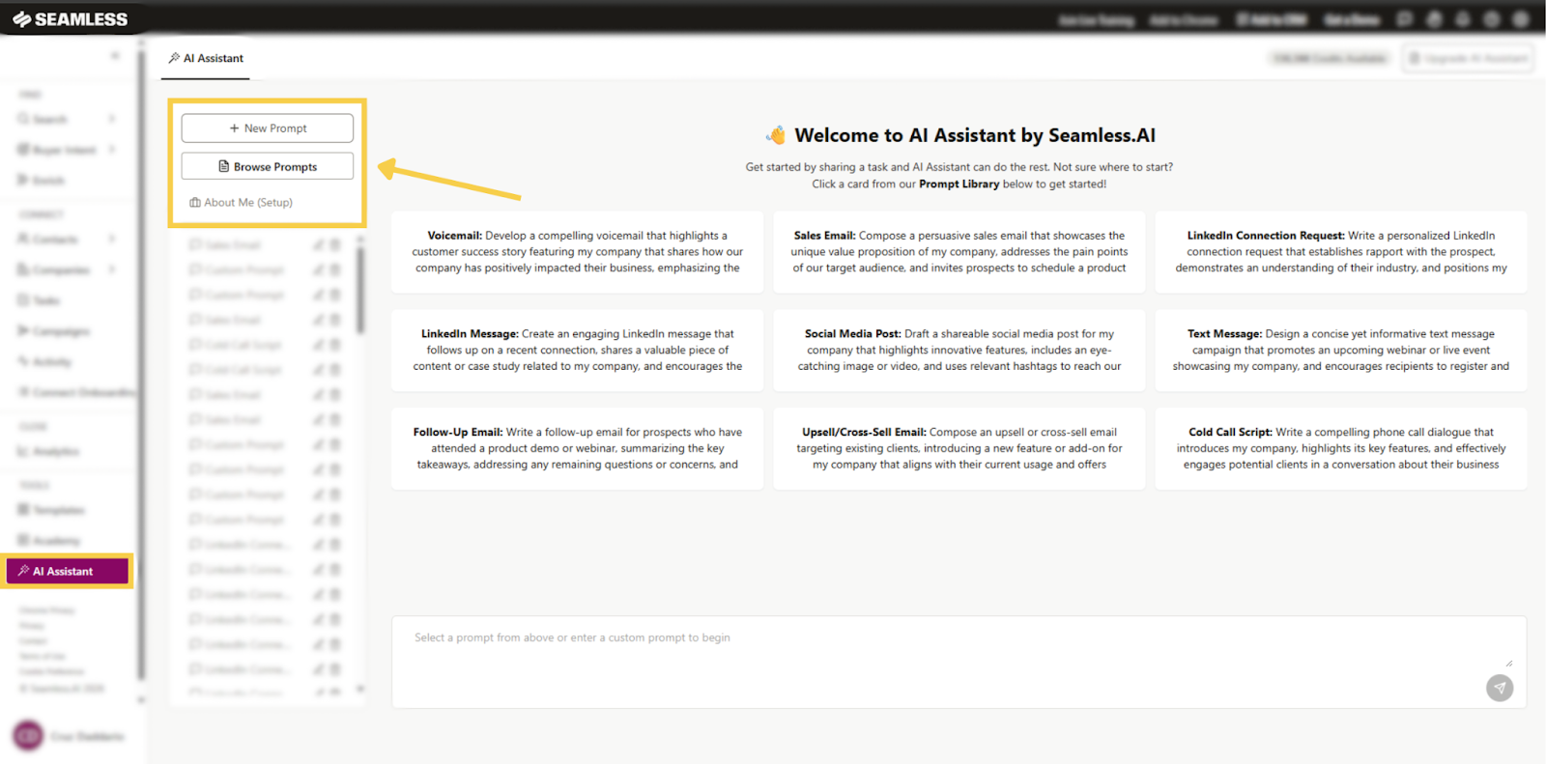
Task: Click the prompts list scroll-down arrow
Action: [x=360, y=690]
